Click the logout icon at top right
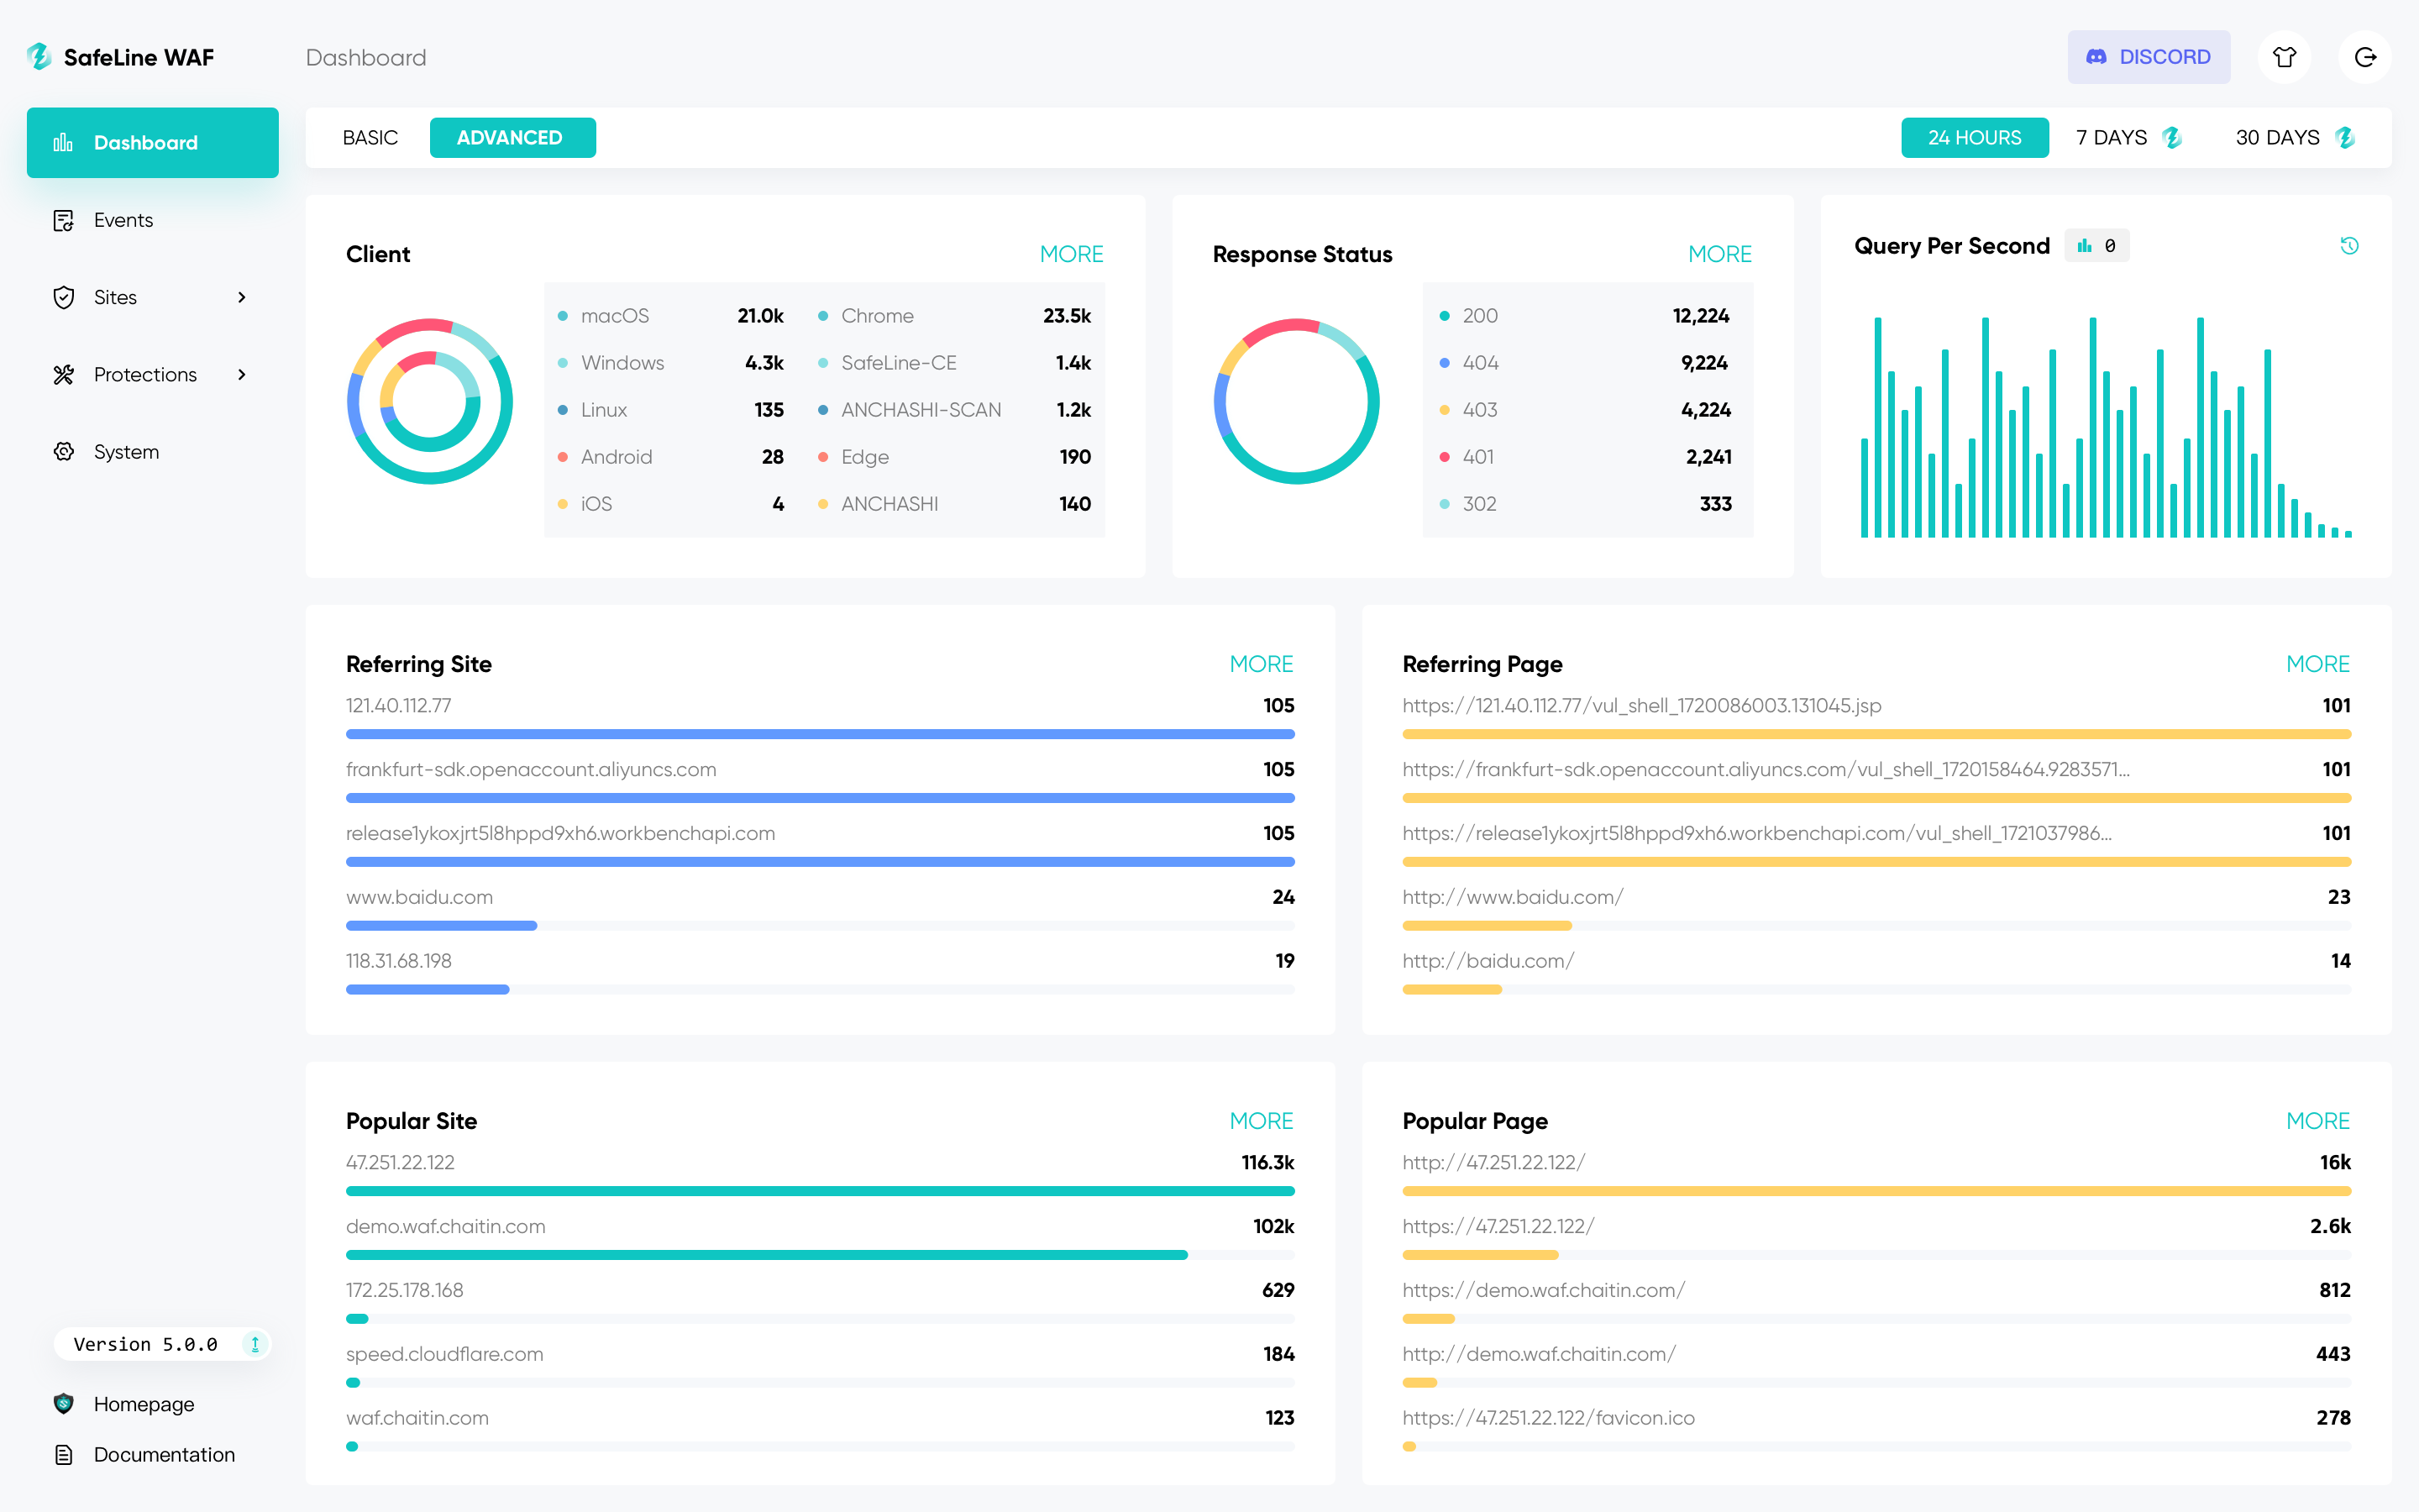Image resolution: width=2419 pixels, height=1512 pixels. (x=2364, y=57)
